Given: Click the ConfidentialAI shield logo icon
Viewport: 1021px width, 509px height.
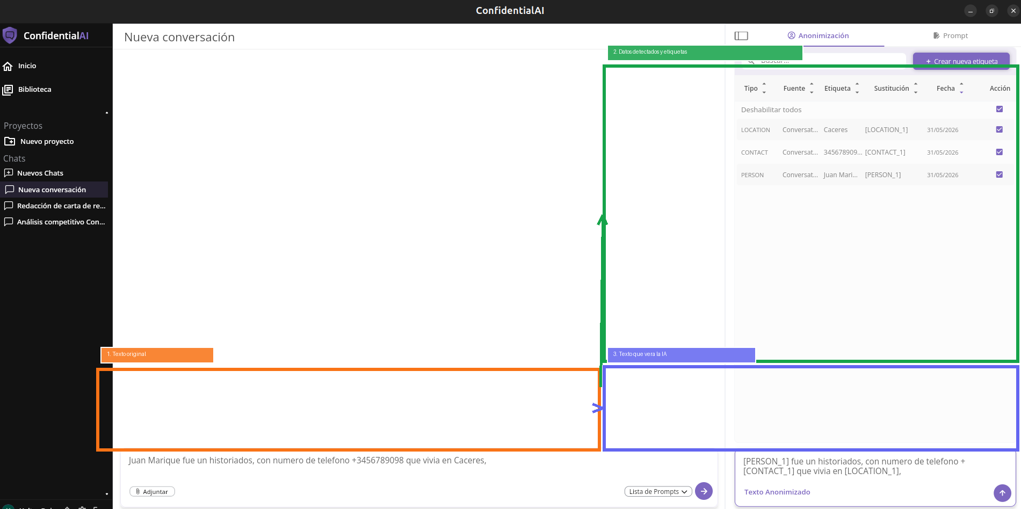Looking at the screenshot, I should (10, 35).
